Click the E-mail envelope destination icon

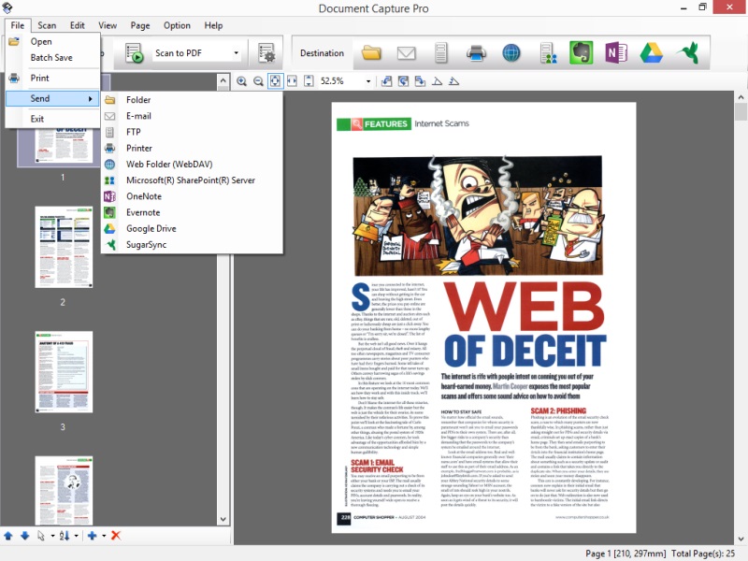coord(407,53)
